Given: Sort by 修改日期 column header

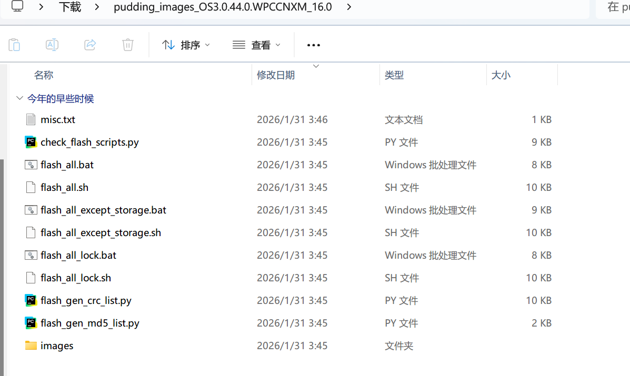Looking at the screenshot, I should point(276,75).
